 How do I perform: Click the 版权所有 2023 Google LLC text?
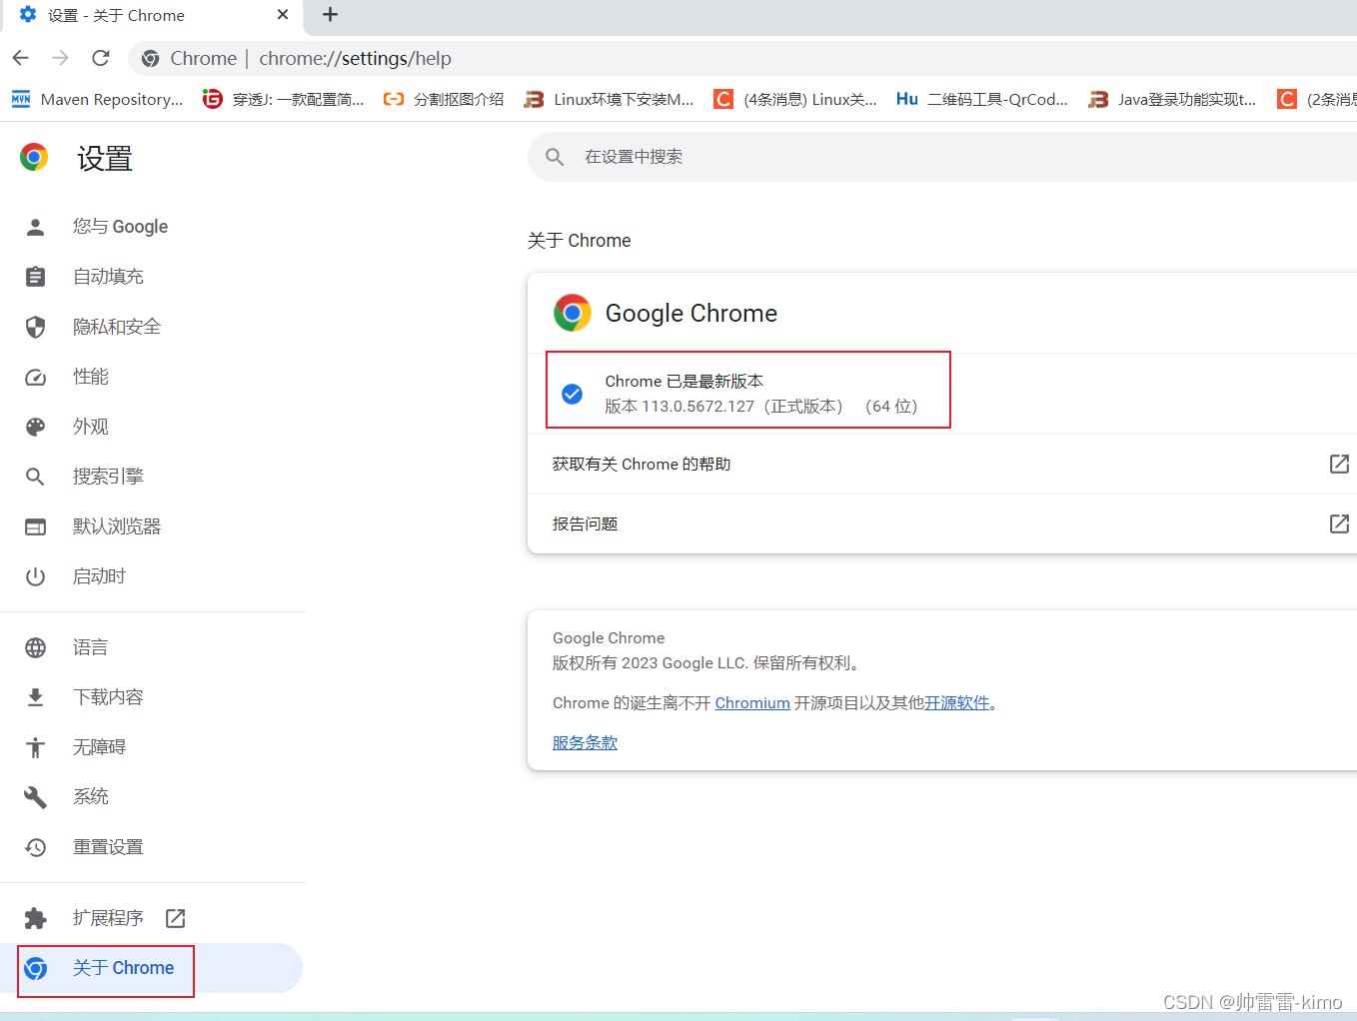(707, 663)
